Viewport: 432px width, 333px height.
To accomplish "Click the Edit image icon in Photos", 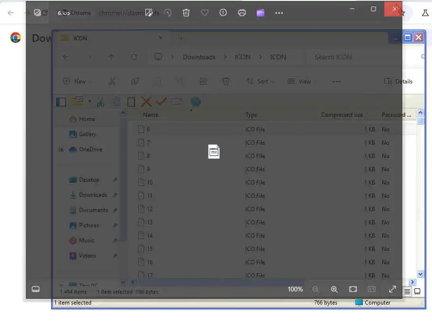I will click(149, 12).
